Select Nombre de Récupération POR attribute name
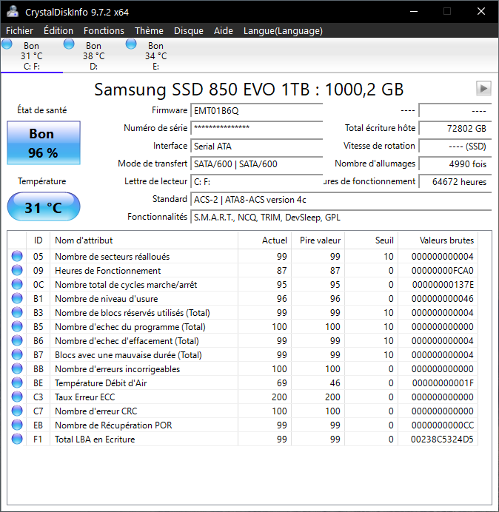Viewport: 499px width, 512px height. pos(113,425)
